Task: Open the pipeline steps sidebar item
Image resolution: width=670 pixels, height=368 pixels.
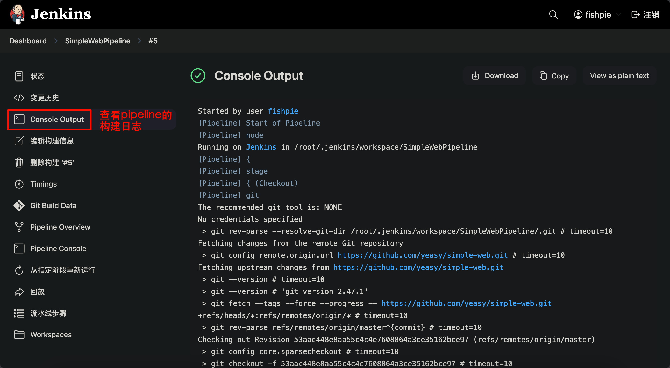Action: [48, 313]
